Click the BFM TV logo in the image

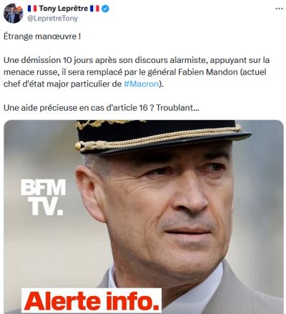coord(43,197)
